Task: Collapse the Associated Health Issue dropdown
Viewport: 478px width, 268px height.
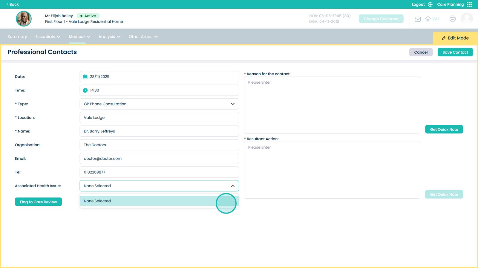Action: (x=232, y=186)
